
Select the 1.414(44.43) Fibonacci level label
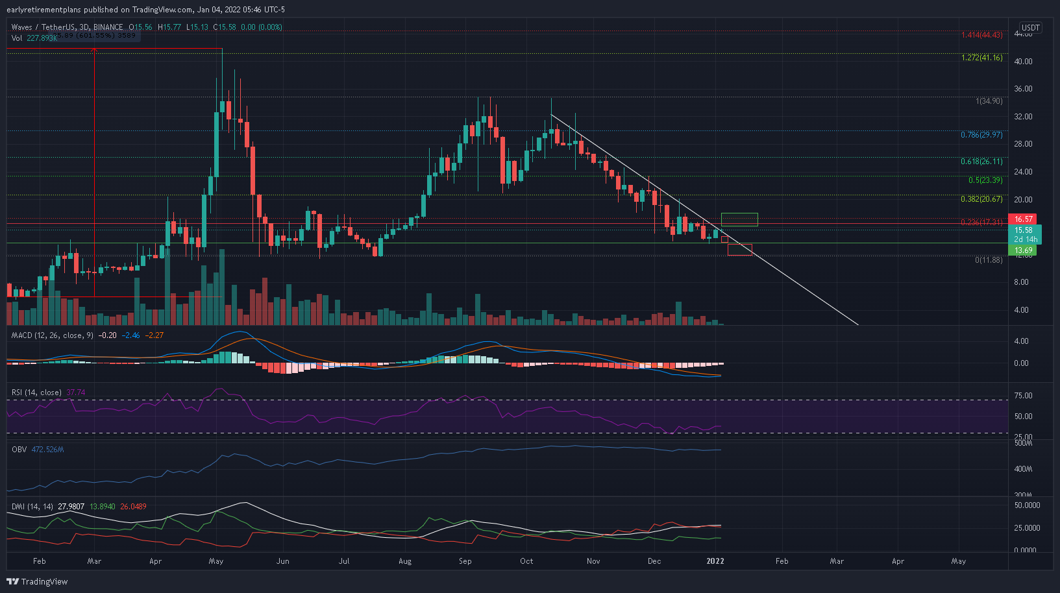pos(981,35)
